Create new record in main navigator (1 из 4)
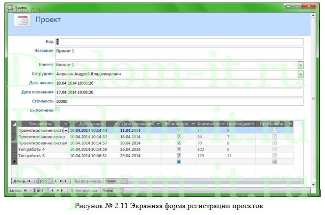 click(x=63, y=191)
